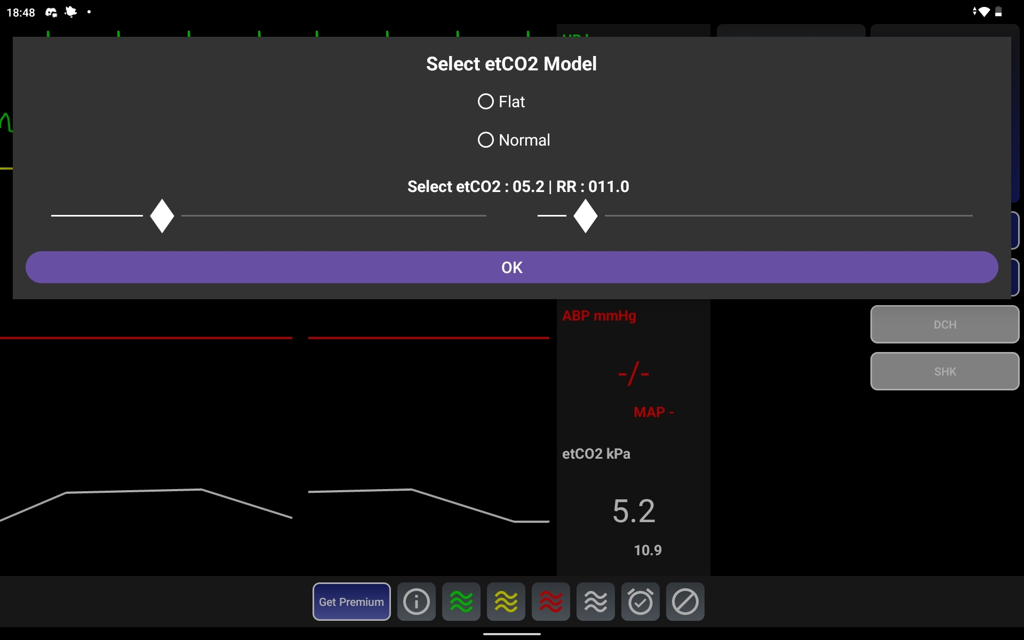Tap the red waveform icon

(x=550, y=602)
